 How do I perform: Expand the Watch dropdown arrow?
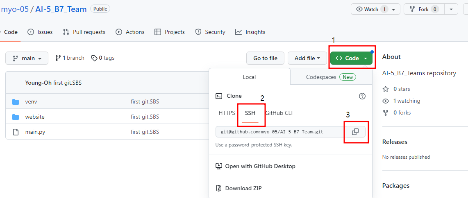(394, 9)
